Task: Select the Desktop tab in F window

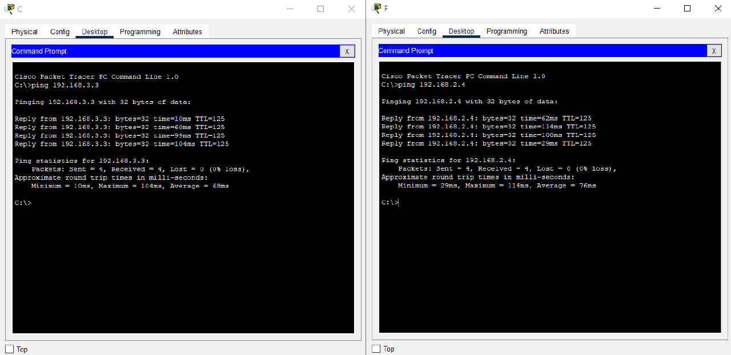Action: coord(461,31)
